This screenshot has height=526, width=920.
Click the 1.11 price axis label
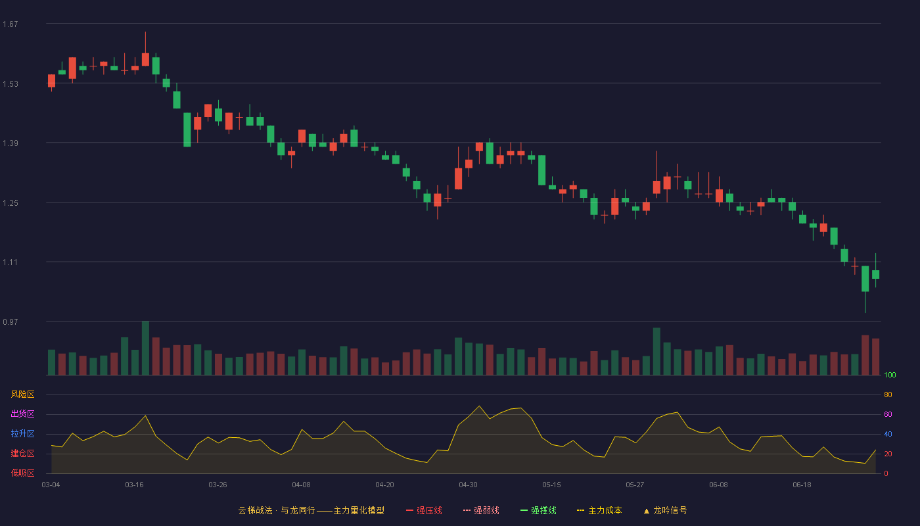(11, 262)
